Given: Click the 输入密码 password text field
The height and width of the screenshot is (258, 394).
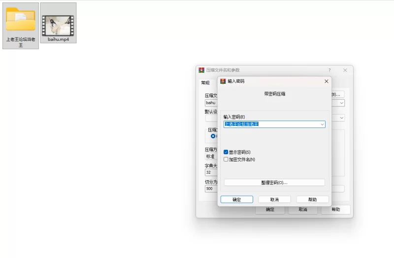Looking at the screenshot, I should point(271,125).
